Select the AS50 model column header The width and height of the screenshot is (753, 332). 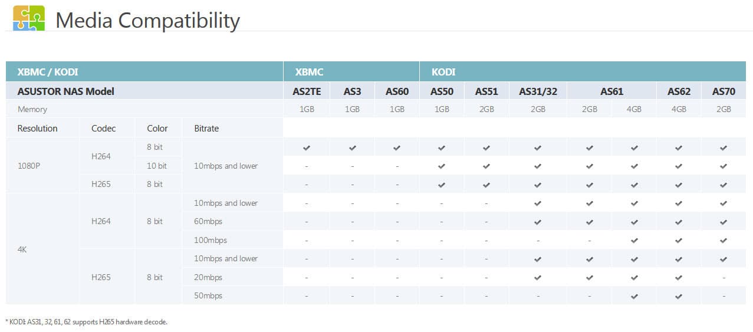(x=442, y=91)
